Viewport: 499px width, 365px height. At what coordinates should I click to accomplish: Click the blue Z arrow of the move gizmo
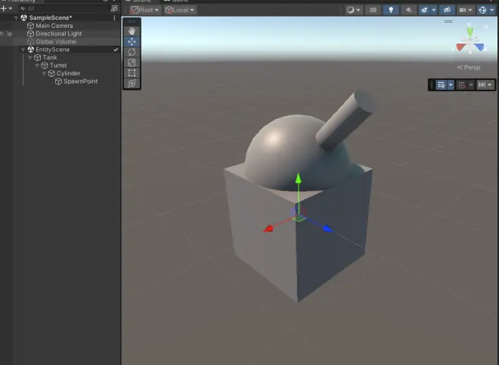[x=327, y=229]
